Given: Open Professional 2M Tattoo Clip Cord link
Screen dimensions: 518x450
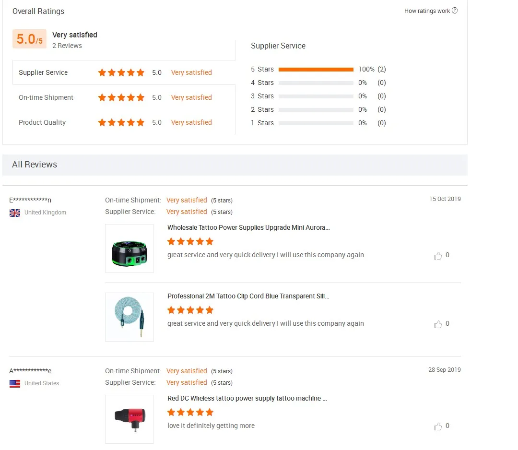Looking at the screenshot, I should 248,296.
